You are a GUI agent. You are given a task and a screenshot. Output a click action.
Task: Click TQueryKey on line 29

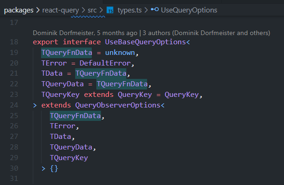[69, 158]
